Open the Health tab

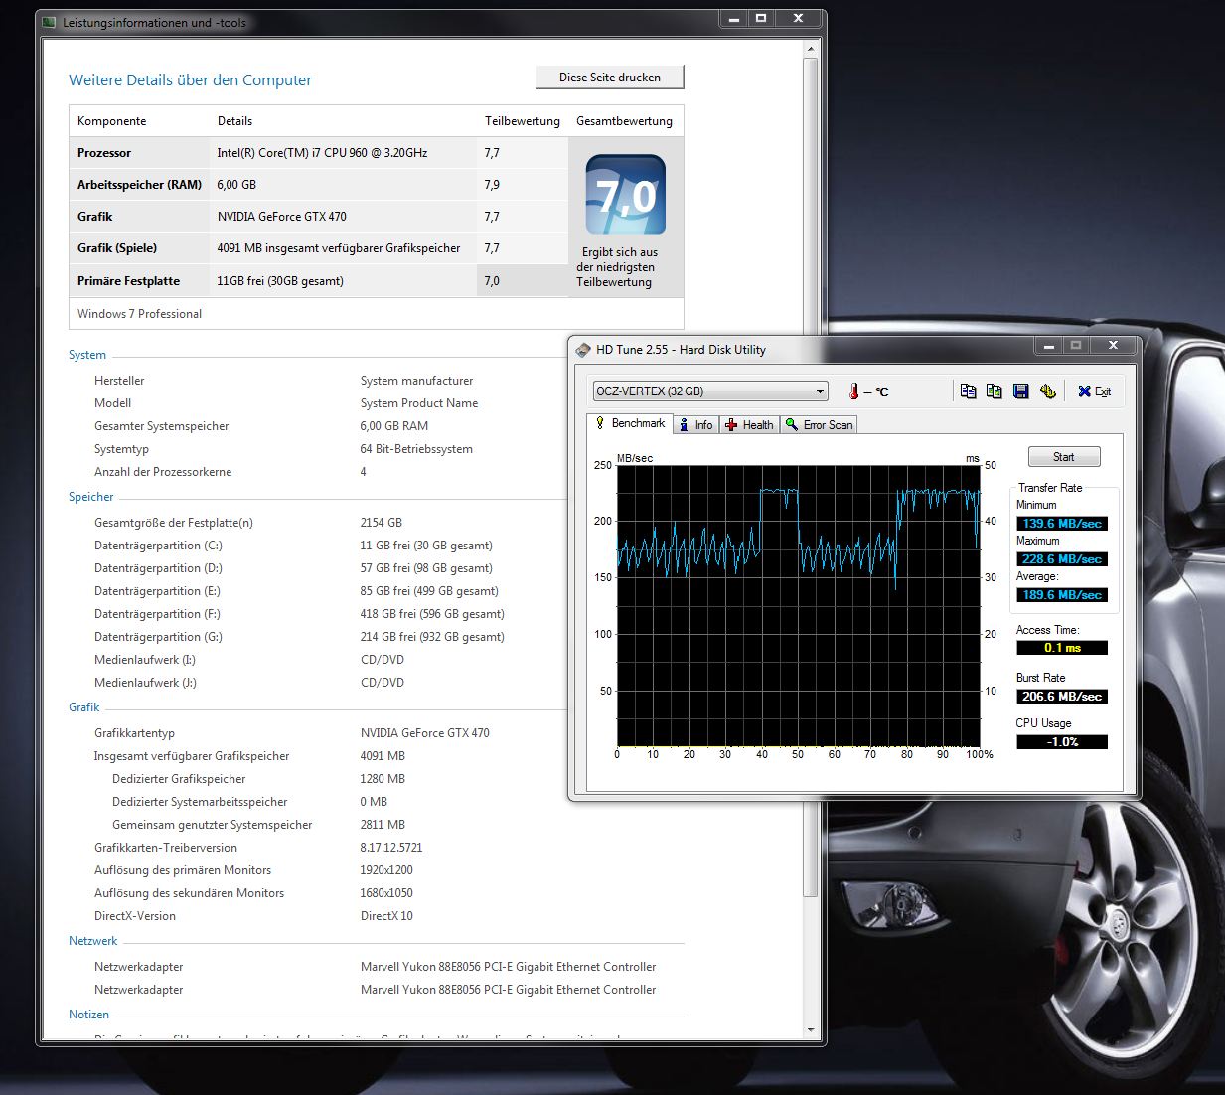(x=749, y=425)
